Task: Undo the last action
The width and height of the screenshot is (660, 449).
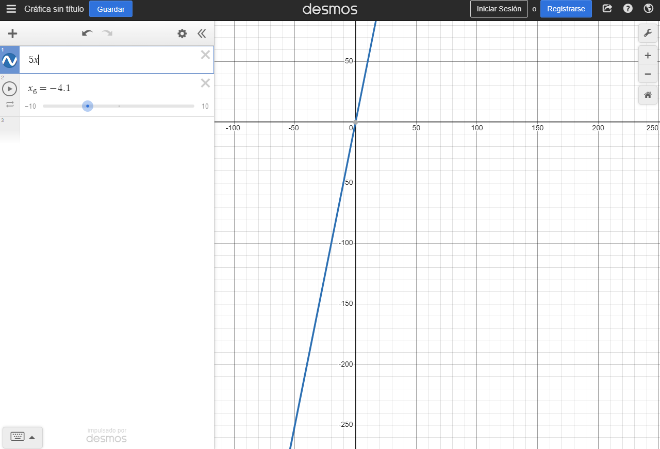Action: (x=87, y=34)
